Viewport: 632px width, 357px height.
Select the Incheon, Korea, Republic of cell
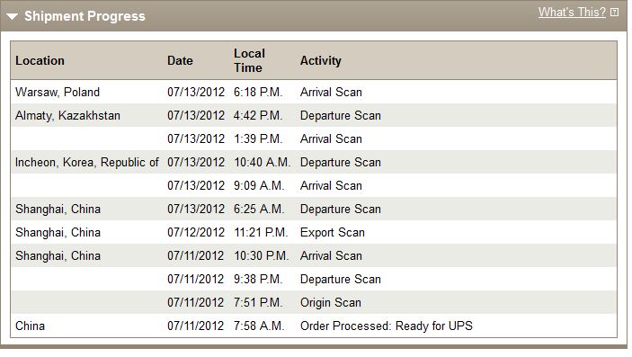[x=86, y=162]
